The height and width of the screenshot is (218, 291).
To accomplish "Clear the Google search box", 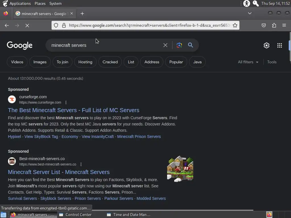I will pyautogui.click(x=165, y=45).
